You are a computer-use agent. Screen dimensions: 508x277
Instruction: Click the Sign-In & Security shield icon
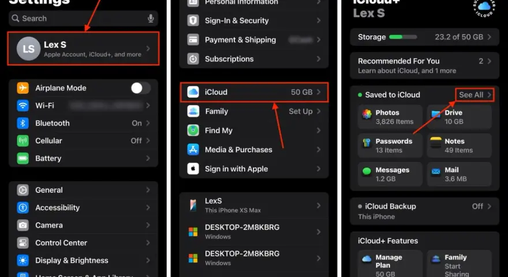193,20
